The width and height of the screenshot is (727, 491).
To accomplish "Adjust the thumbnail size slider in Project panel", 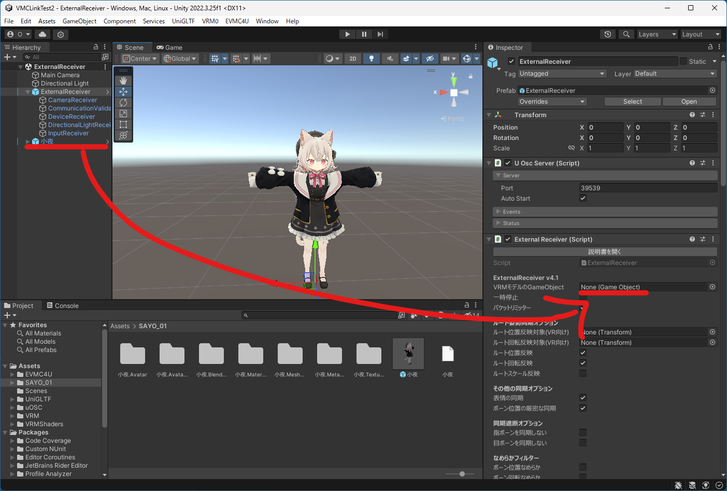I will (461, 473).
